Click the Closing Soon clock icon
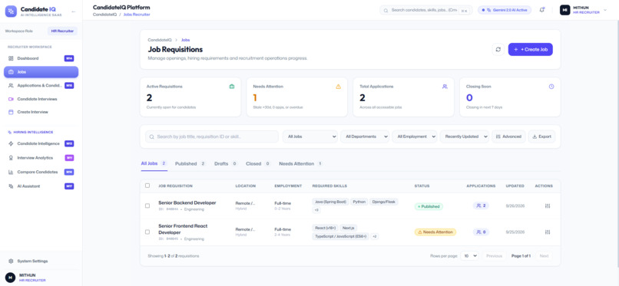Viewport: 619px width, 286px height. [x=551, y=87]
